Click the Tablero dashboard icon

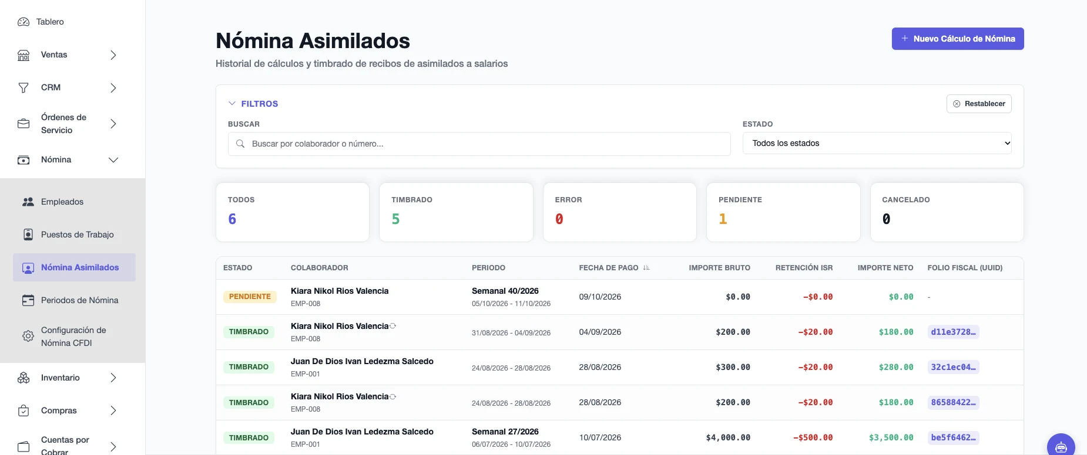point(24,22)
